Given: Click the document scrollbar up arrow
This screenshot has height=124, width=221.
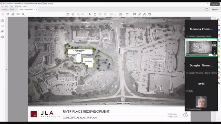Looking at the screenshot, I should click(212, 19).
